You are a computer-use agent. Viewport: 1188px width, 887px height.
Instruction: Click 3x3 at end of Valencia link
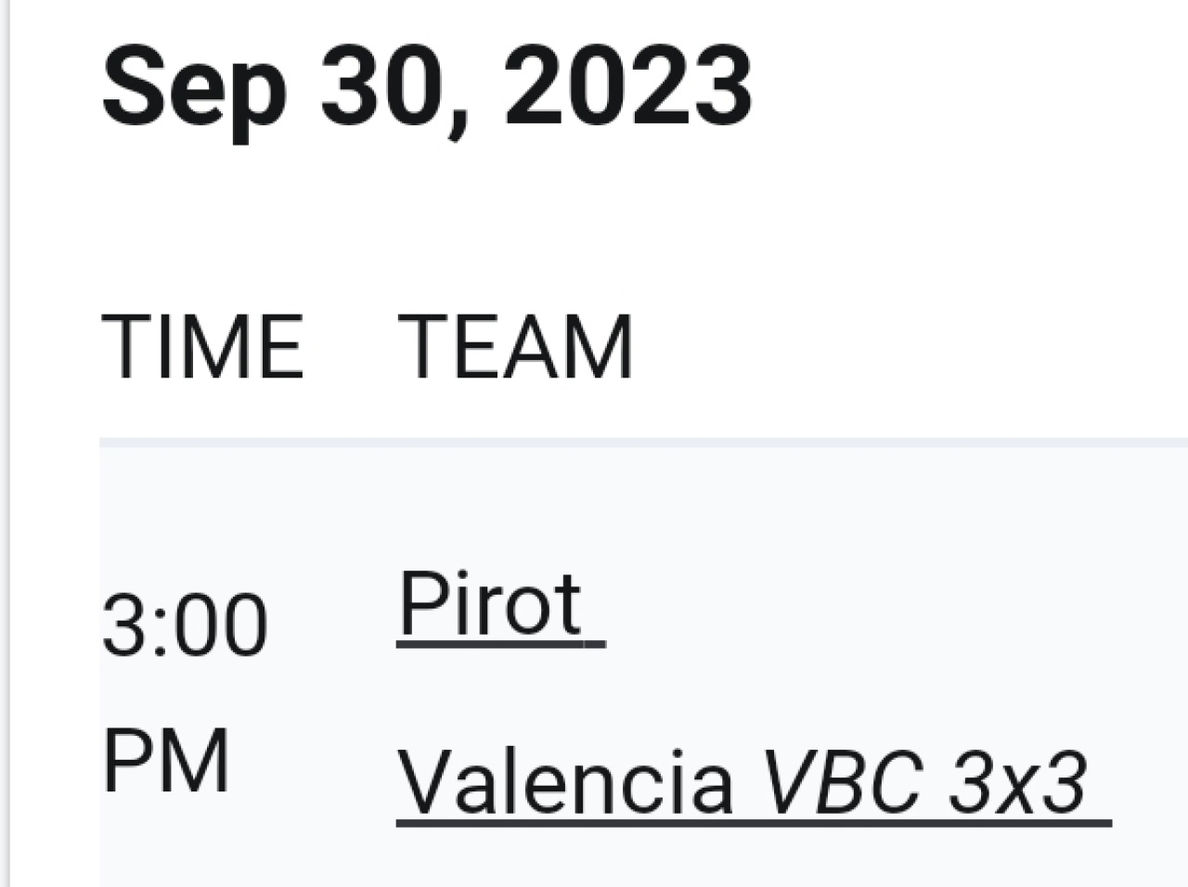1016,783
